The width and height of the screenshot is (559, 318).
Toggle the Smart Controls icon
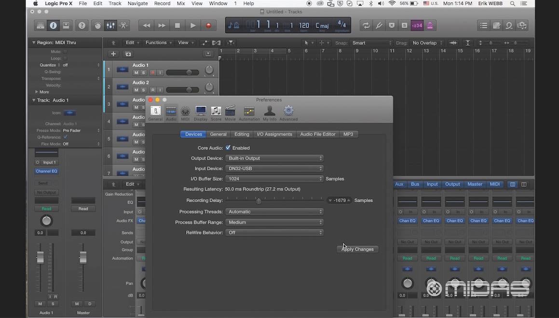point(98,25)
